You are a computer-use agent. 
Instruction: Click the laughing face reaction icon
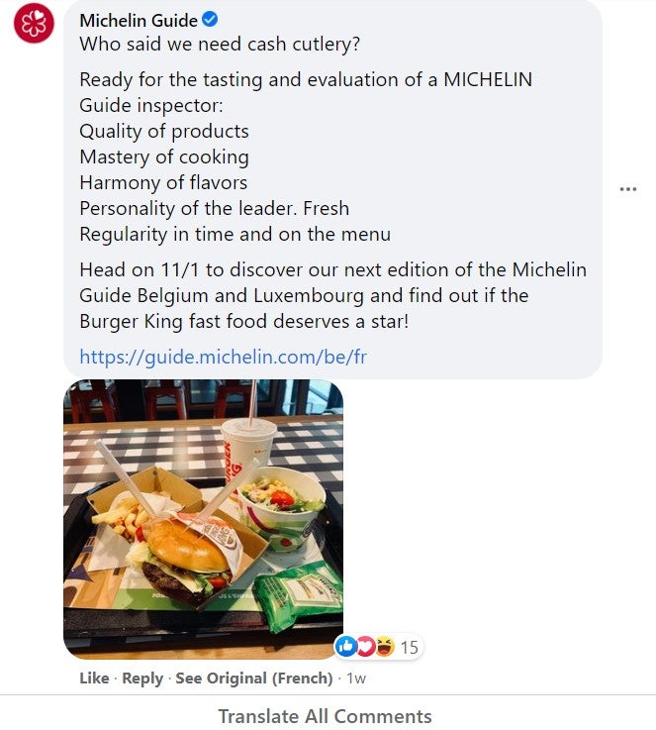pyautogui.click(x=385, y=646)
